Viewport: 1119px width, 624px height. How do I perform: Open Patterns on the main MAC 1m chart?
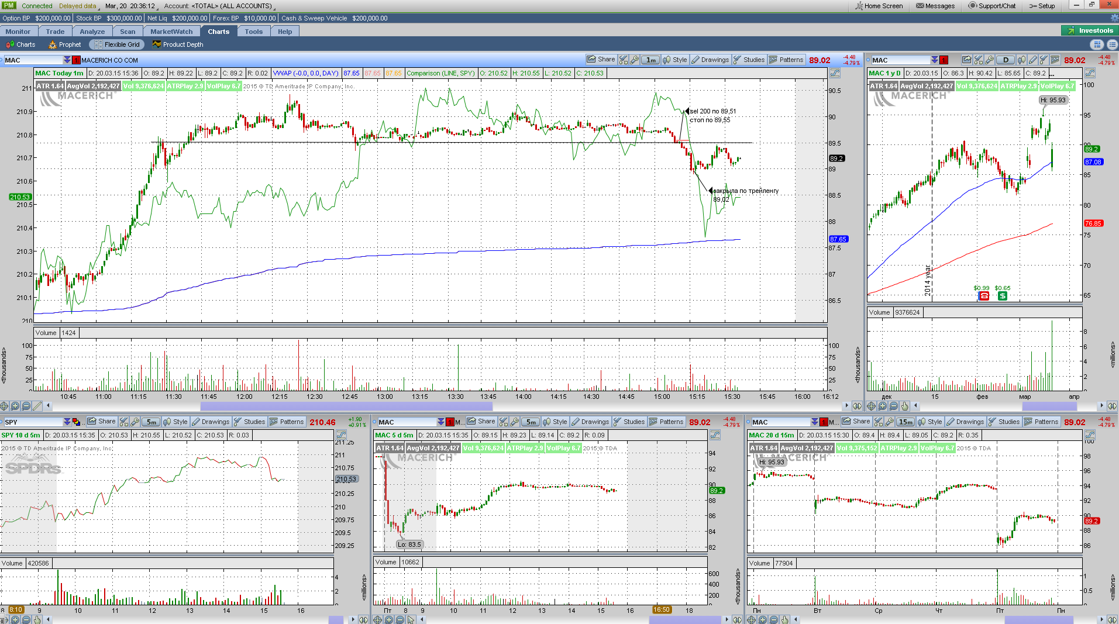tap(787, 60)
